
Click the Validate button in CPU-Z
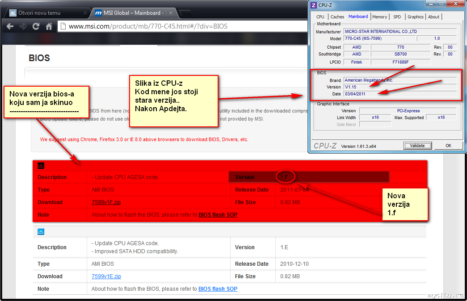point(417,146)
